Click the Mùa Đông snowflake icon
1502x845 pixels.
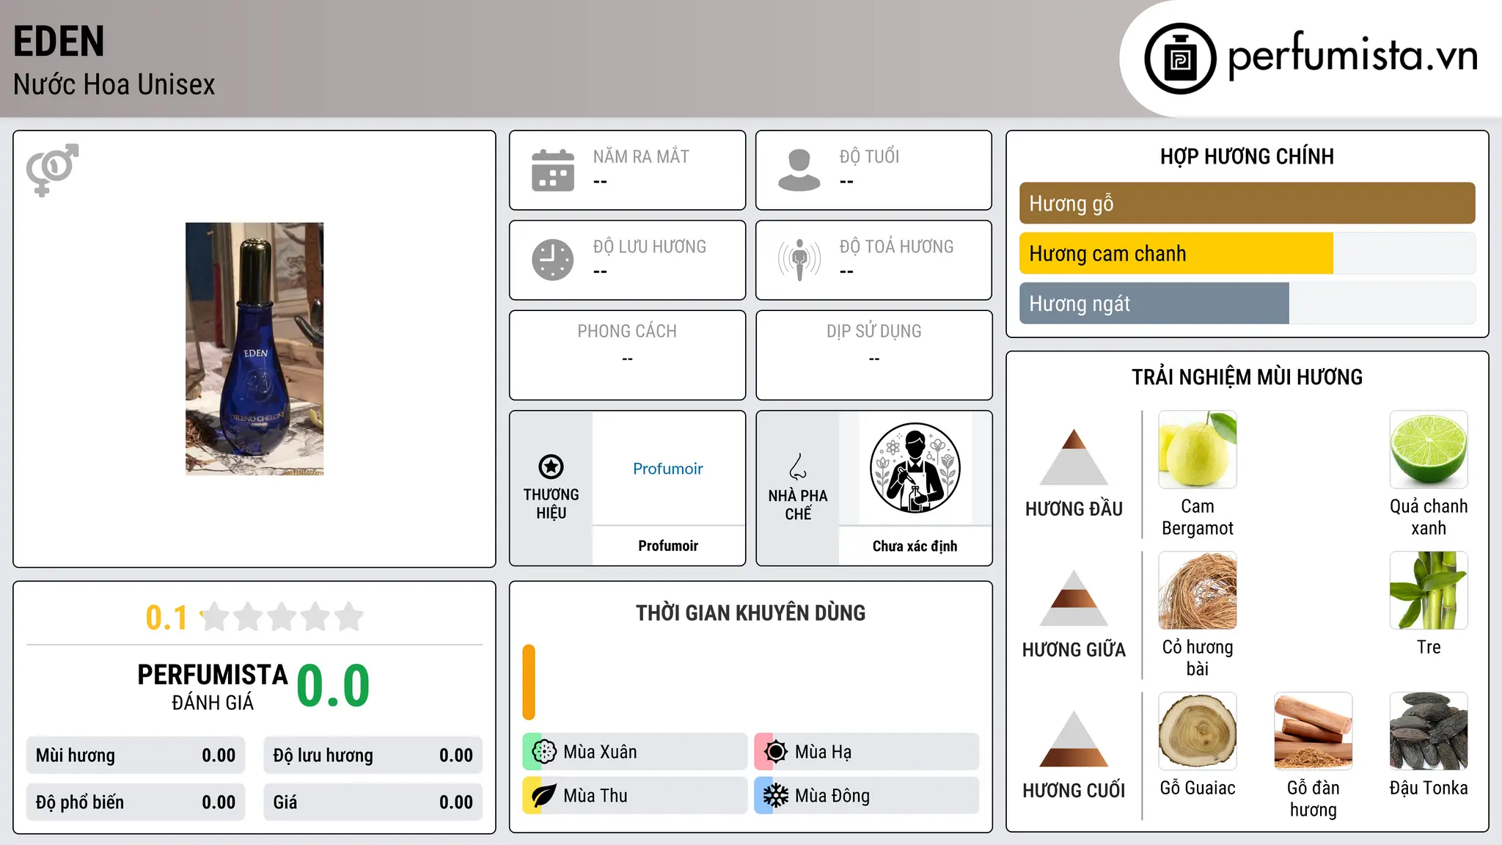775,795
